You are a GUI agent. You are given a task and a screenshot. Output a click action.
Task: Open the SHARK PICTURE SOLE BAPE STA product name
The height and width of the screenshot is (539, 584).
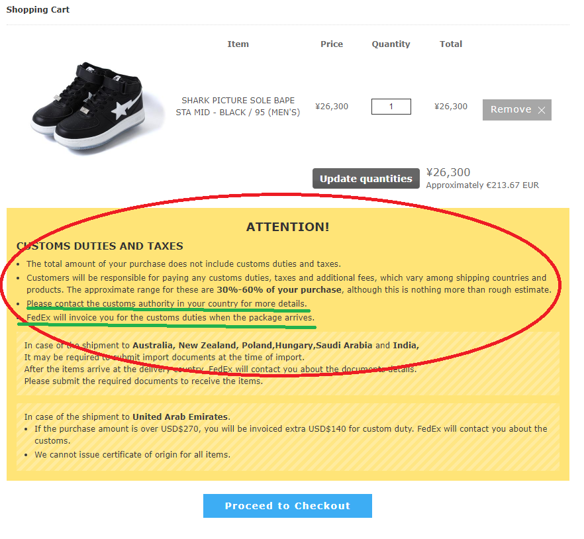[x=238, y=107]
